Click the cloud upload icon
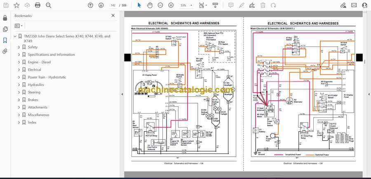 pyautogui.click(x=27, y=5)
